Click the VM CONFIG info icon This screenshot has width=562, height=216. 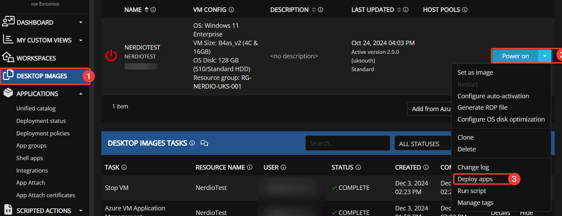pyautogui.click(x=231, y=10)
